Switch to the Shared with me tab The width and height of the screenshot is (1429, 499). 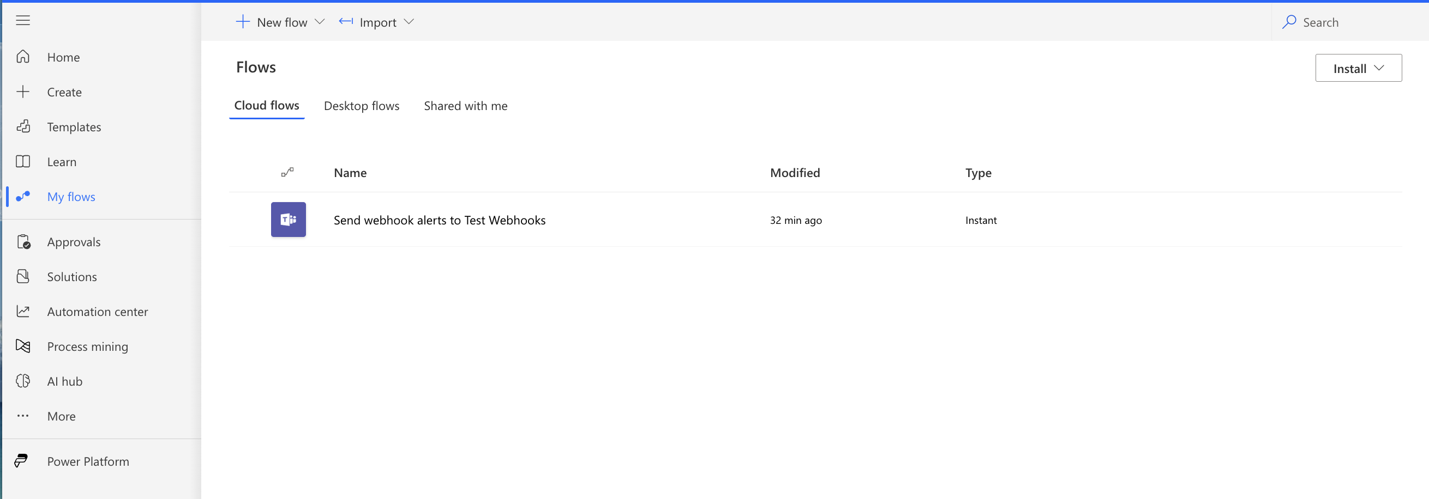(465, 106)
